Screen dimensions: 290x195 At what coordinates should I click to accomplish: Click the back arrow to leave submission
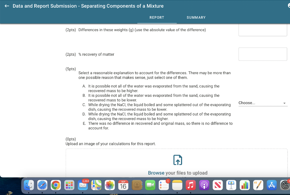click(x=7, y=6)
